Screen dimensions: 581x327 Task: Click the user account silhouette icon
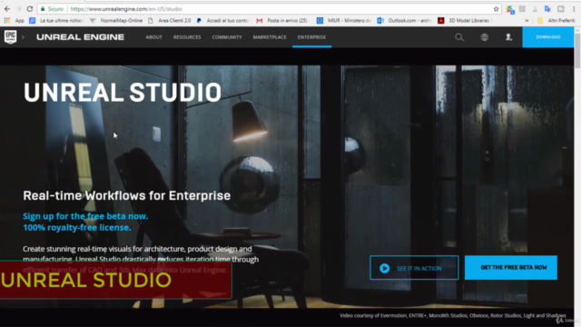pyautogui.click(x=508, y=37)
